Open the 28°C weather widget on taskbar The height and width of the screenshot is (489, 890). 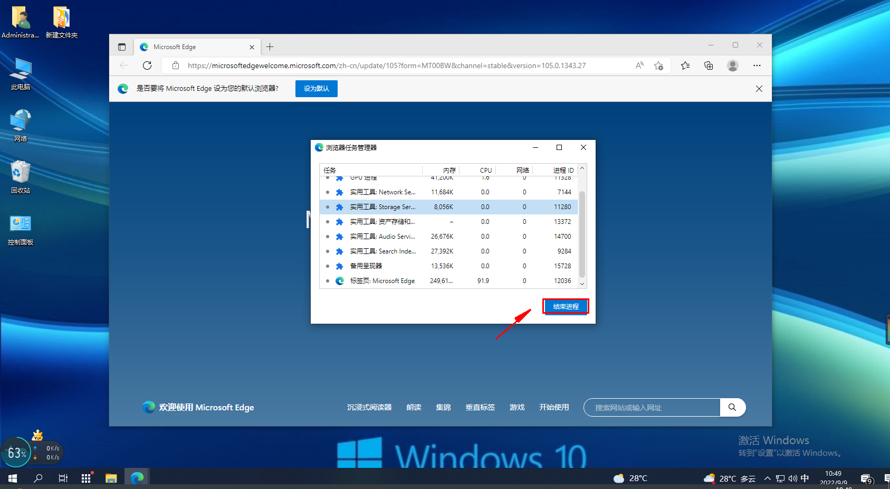tap(630, 478)
